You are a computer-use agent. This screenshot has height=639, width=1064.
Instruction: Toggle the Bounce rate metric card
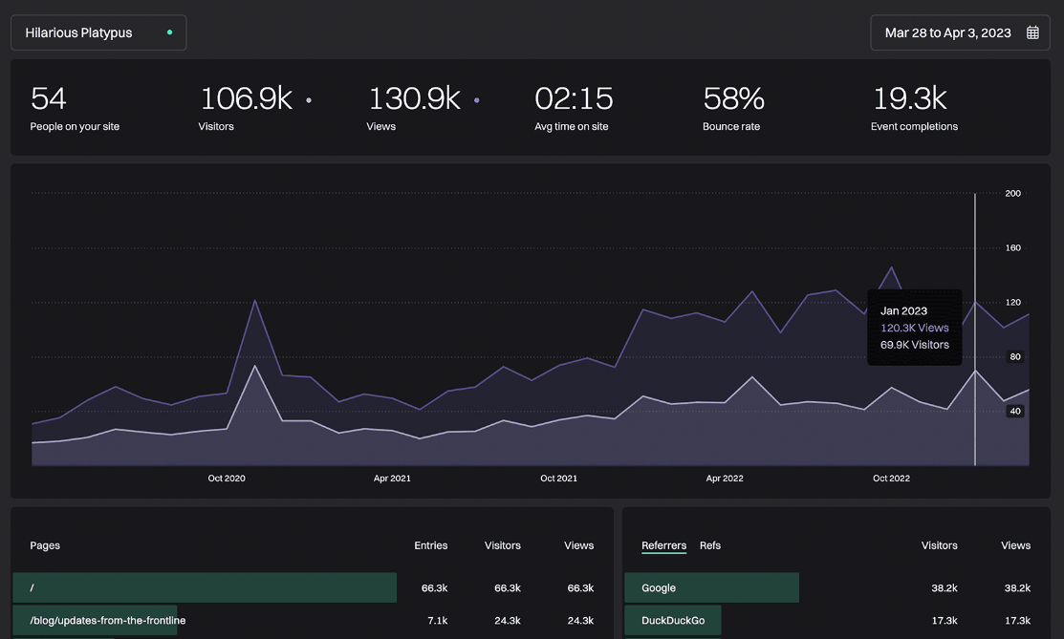tap(731, 105)
